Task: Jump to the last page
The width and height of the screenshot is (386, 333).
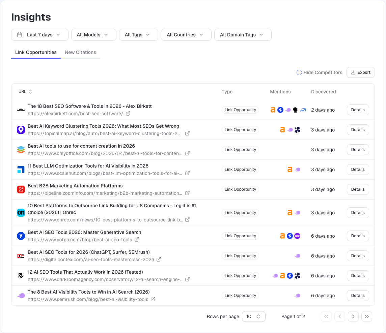Action: pos(366,316)
